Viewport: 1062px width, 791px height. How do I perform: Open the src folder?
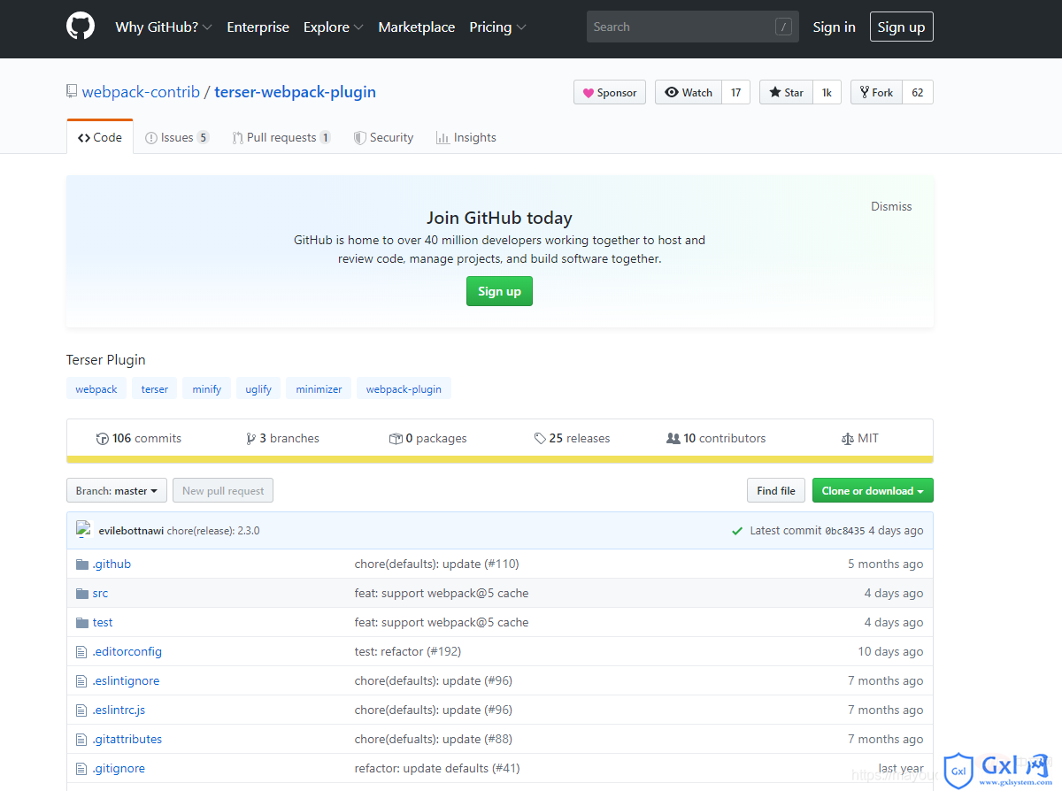(100, 593)
